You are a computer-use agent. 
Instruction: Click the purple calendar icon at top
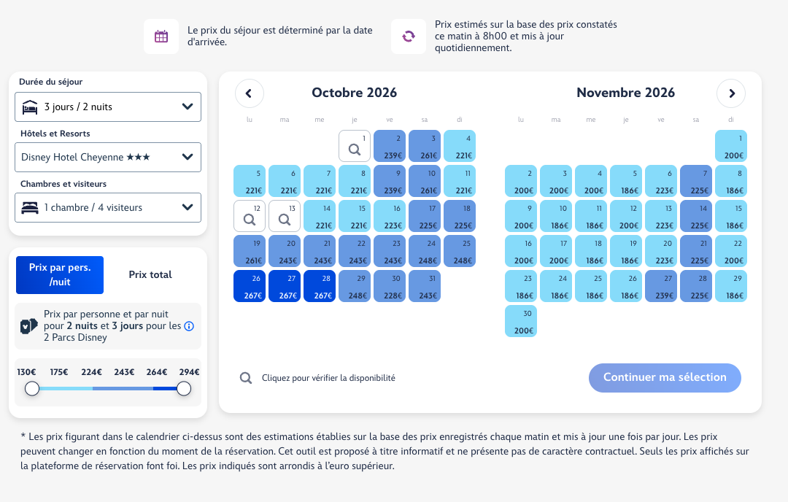[161, 36]
